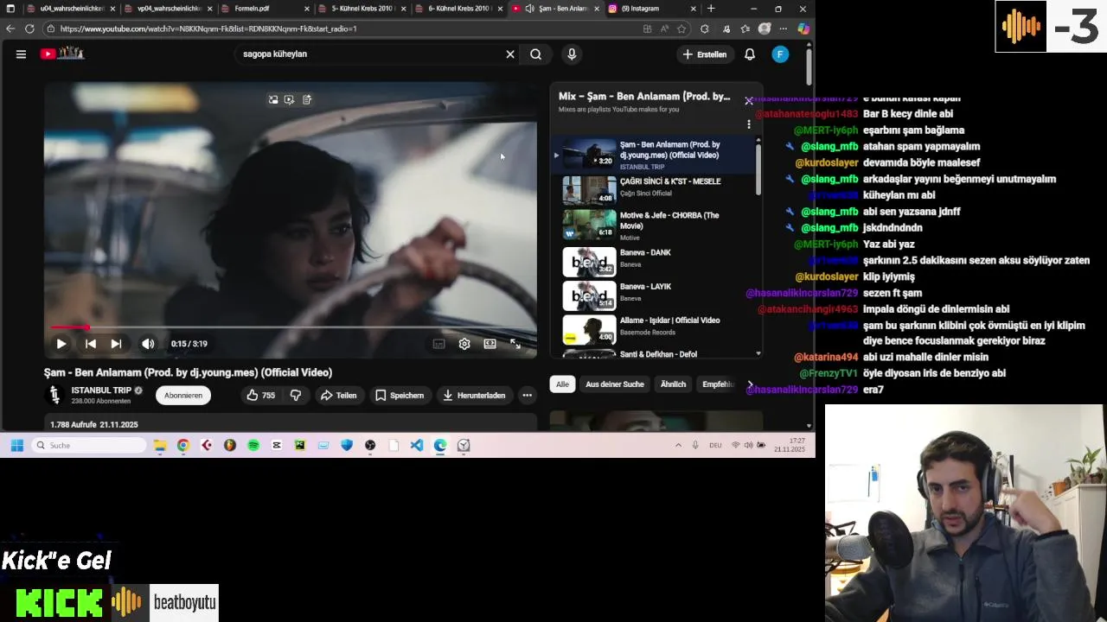Close the Mix playlist panel

click(749, 101)
